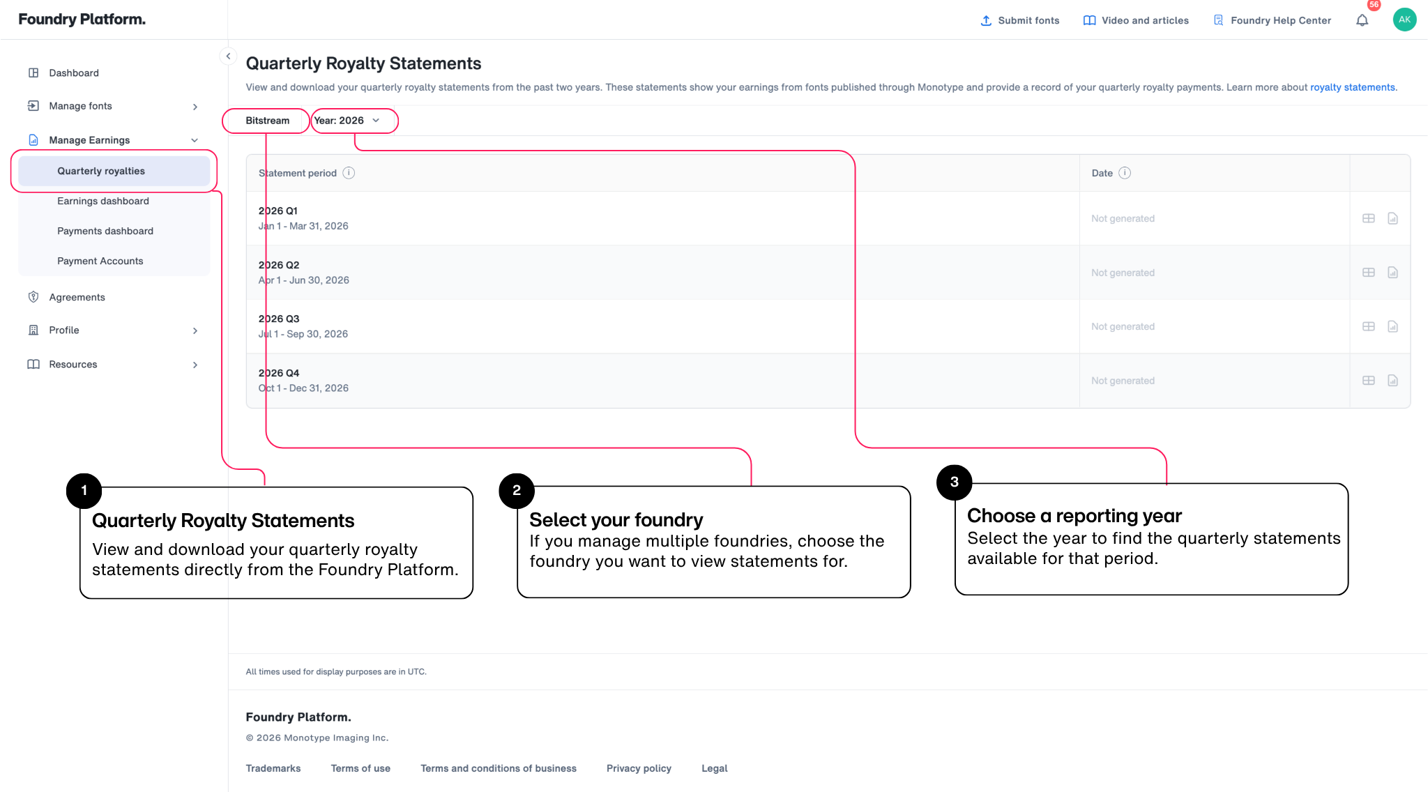The image size is (1428, 792).
Task: Click the 2026 Q3 statement period text
Action: (279, 319)
